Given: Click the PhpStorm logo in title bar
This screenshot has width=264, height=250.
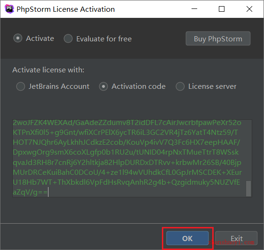Looking at the screenshot, I should click(9, 9).
